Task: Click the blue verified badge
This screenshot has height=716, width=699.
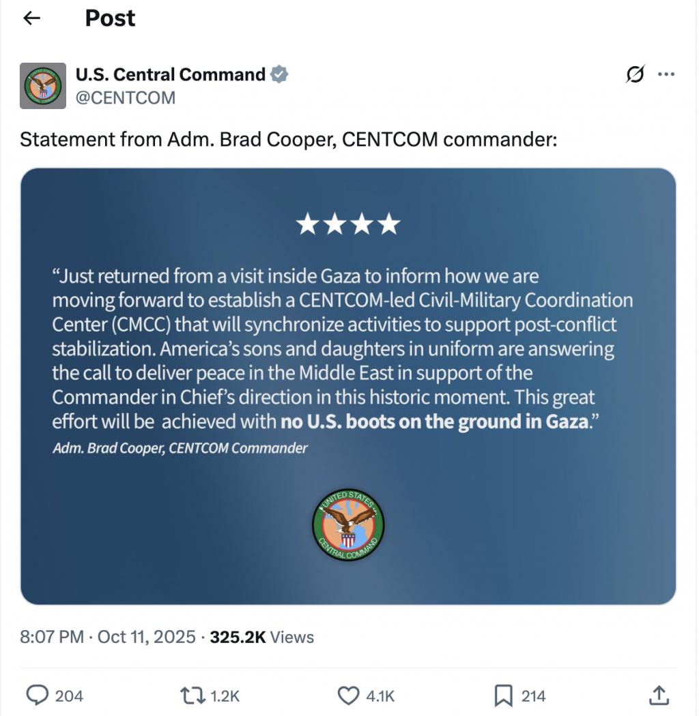Action: [x=279, y=74]
